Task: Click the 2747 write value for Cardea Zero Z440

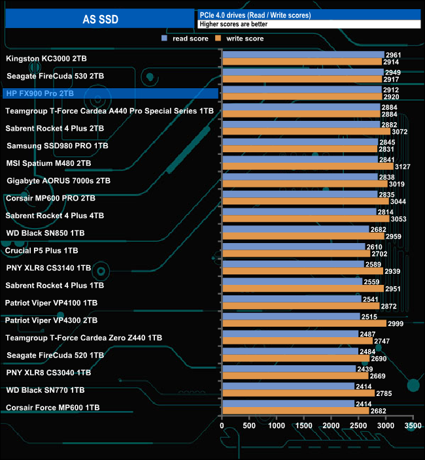Action: tap(382, 341)
